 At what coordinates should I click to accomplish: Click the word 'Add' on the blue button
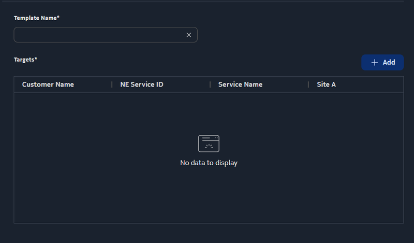click(389, 62)
